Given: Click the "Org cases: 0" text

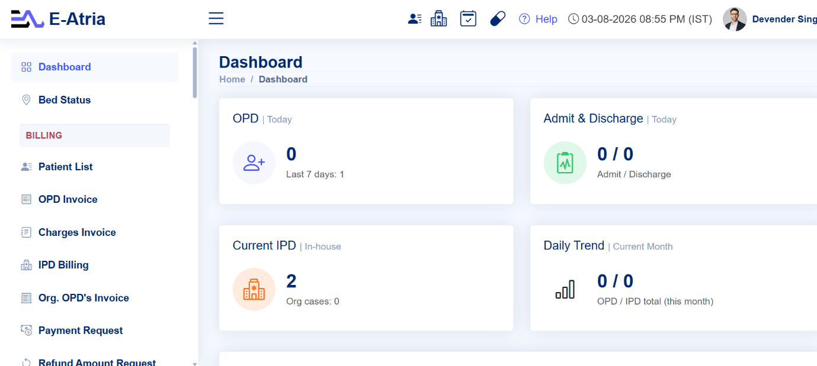Looking at the screenshot, I should [313, 301].
